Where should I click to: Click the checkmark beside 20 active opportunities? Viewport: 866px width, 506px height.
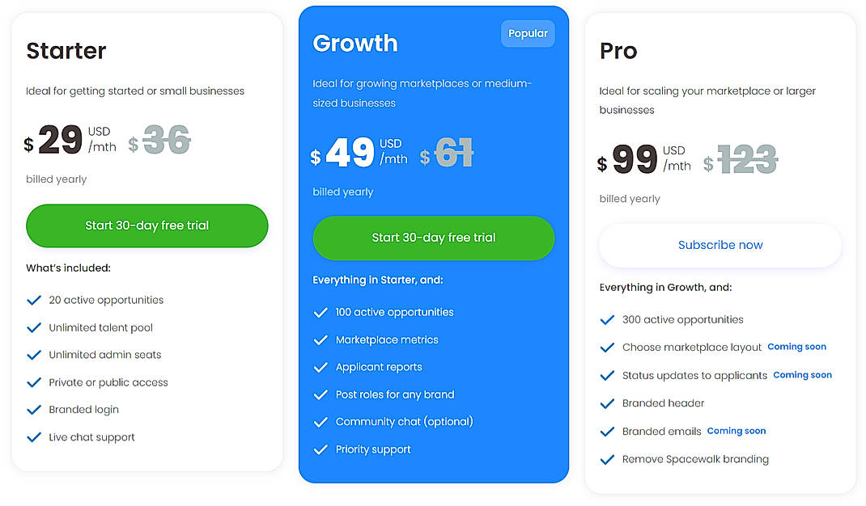pos(33,300)
